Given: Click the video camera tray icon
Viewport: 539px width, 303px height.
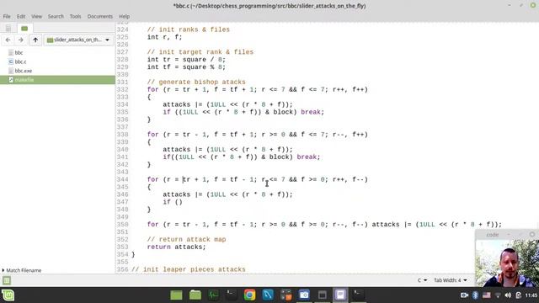Looking at the screenshot, I should coord(464,295).
